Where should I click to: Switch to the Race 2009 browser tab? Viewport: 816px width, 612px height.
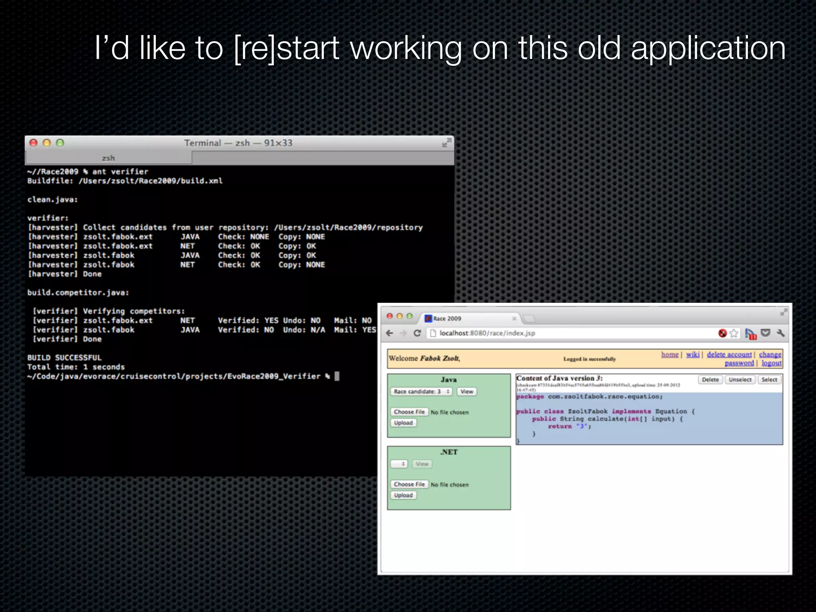click(x=470, y=318)
